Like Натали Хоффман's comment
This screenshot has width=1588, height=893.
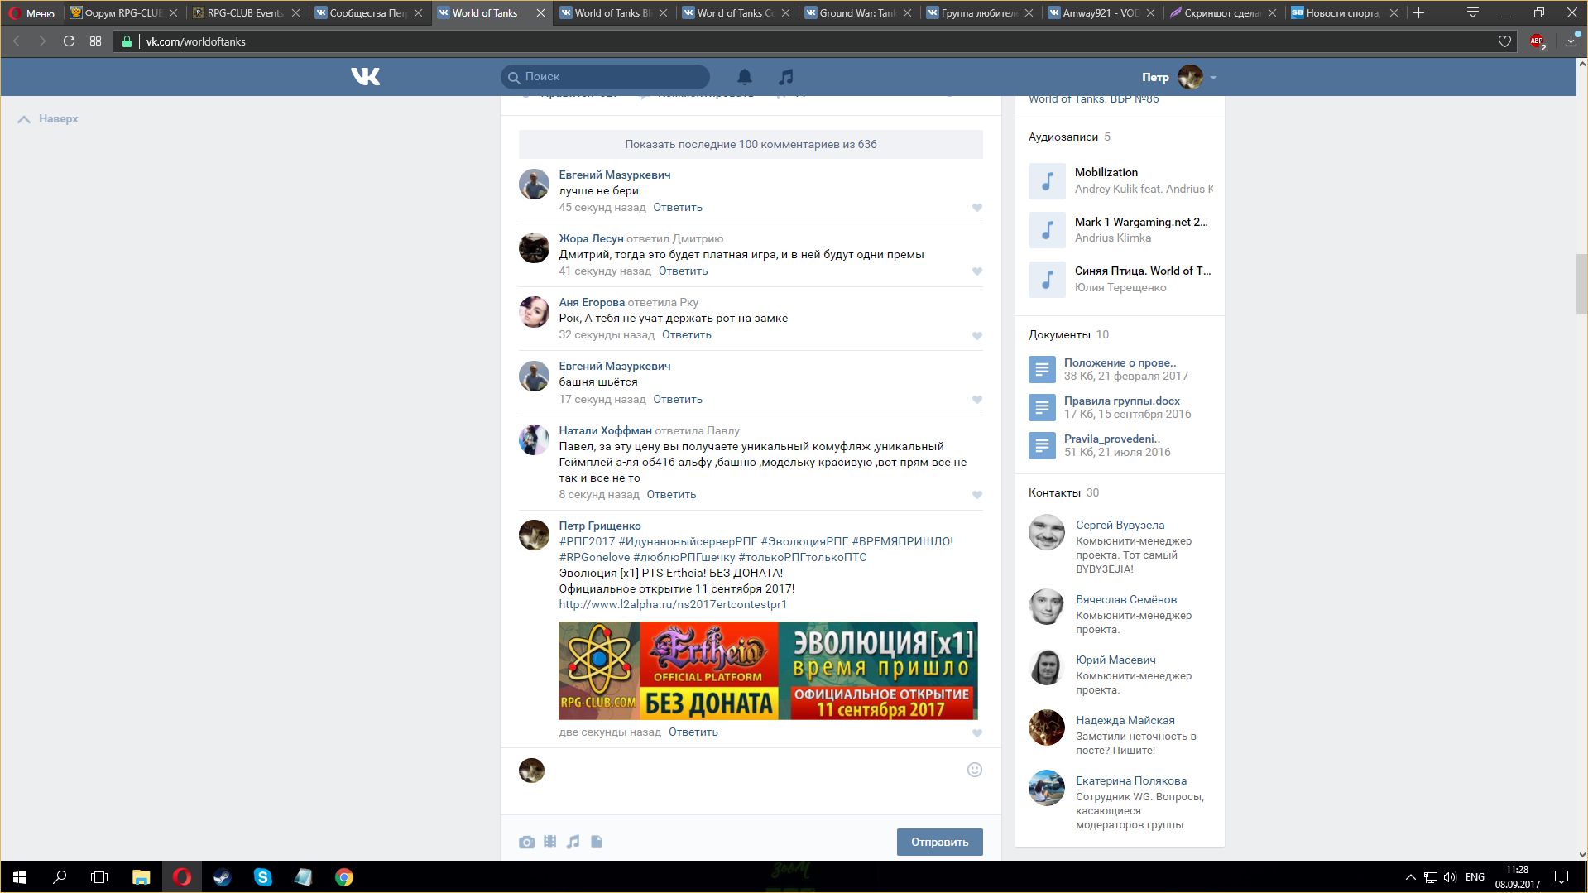[977, 495]
